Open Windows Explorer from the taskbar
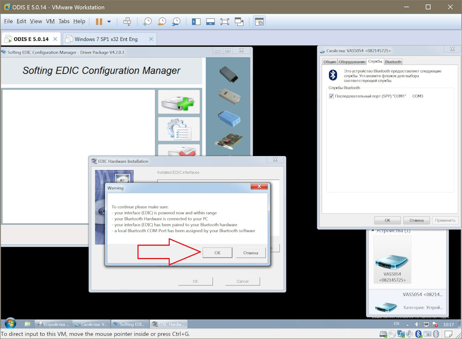The height and width of the screenshot is (339, 462). point(27,324)
